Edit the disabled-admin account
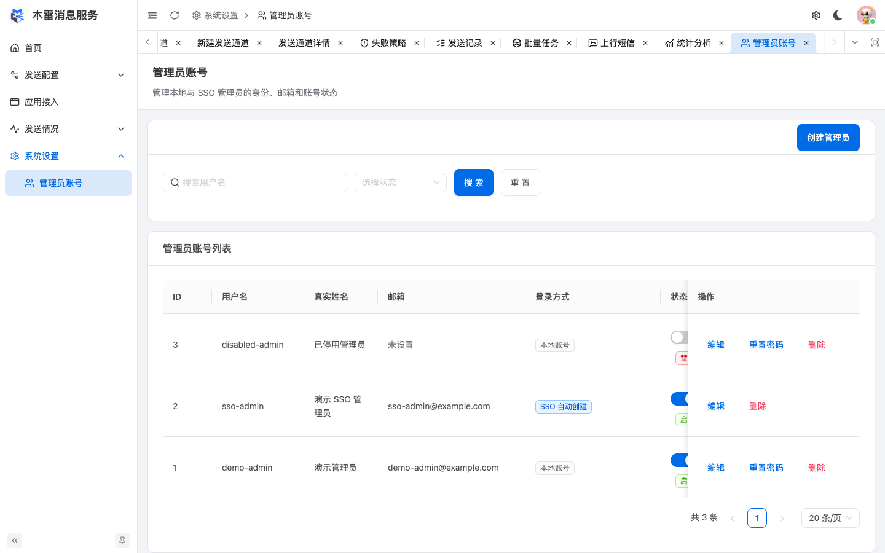Screen dimensions: 885x553 point(716,345)
